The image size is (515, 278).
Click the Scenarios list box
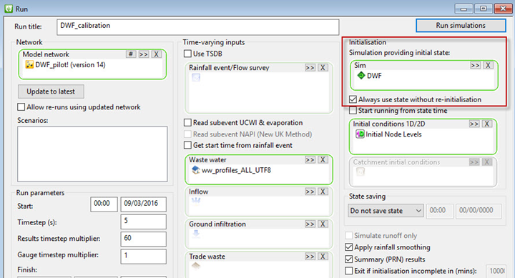(x=92, y=154)
